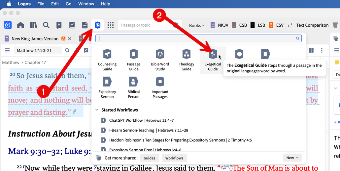Image resolution: width=340 pixels, height=171 pixels.
Task: Click the Guides shared button
Action: [x=150, y=158]
